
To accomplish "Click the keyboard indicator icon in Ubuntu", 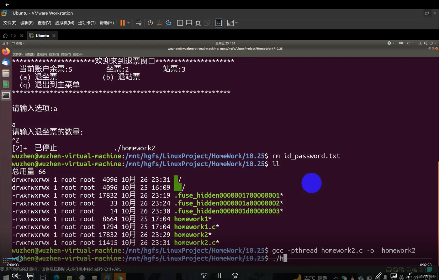I will coord(401,43).
